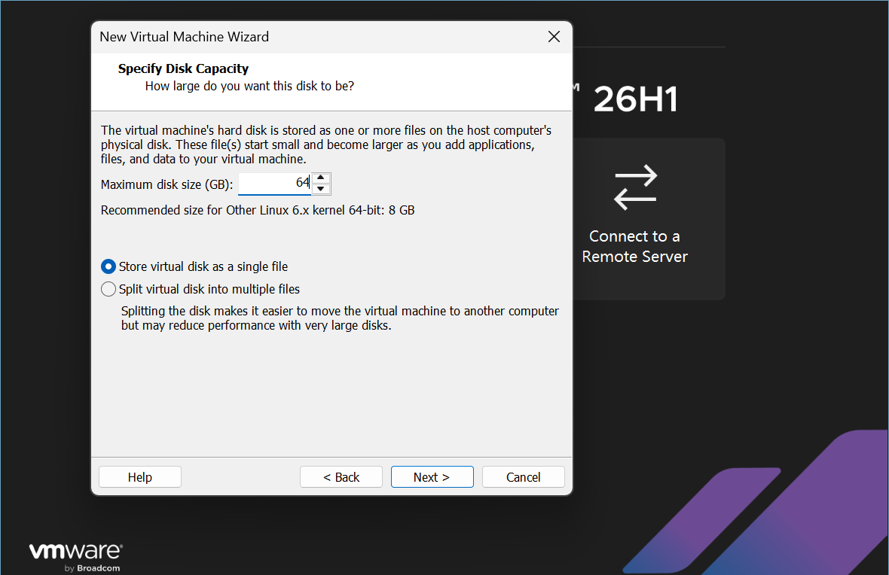The width and height of the screenshot is (889, 575).
Task: Decrease maximum disk size with down arrow
Action: click(x=321, y=189)
